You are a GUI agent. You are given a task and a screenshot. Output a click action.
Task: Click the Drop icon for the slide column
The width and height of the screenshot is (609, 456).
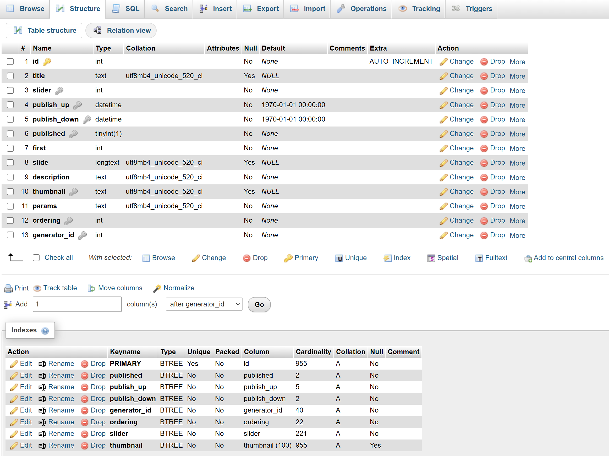[484, 163]
